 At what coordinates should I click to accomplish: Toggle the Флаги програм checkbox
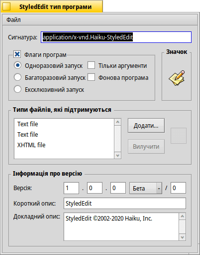17,54
